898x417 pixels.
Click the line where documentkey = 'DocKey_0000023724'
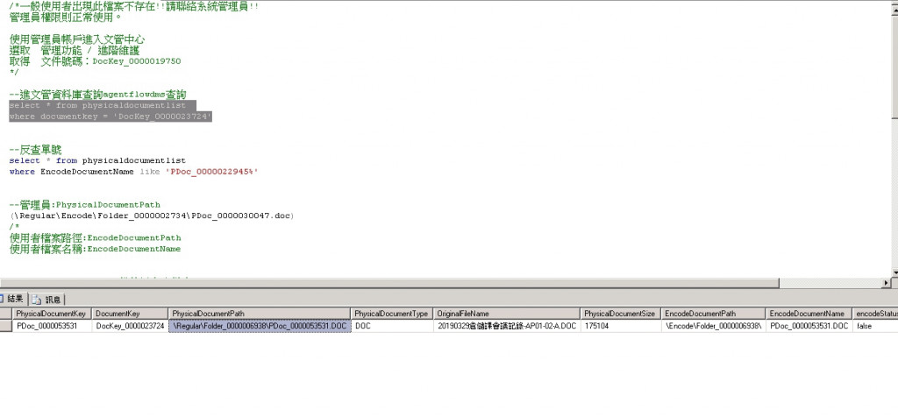pyautogui.click(x=110, y=117)
